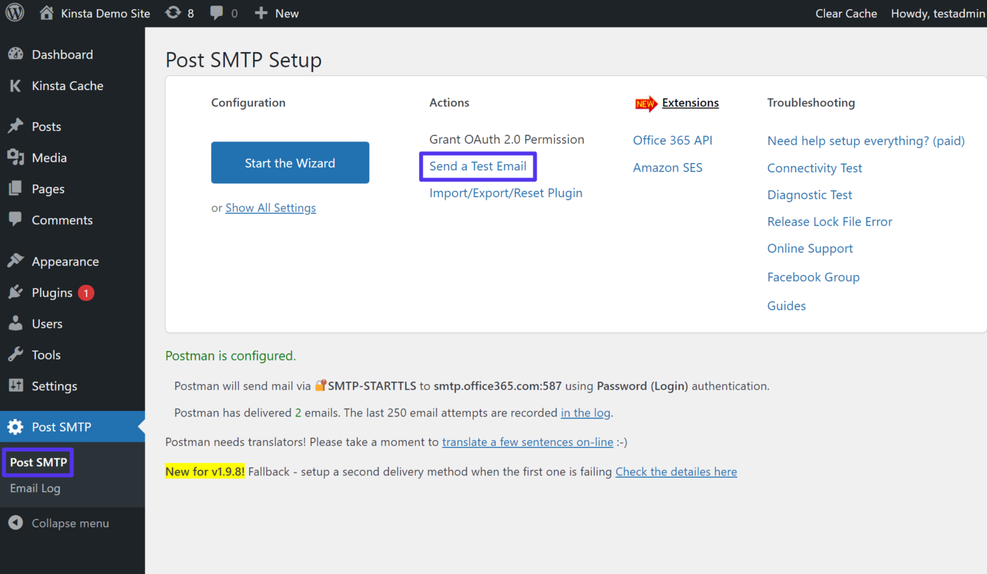Click the Plugins icon with notification badge

click(x=15, y=292)
